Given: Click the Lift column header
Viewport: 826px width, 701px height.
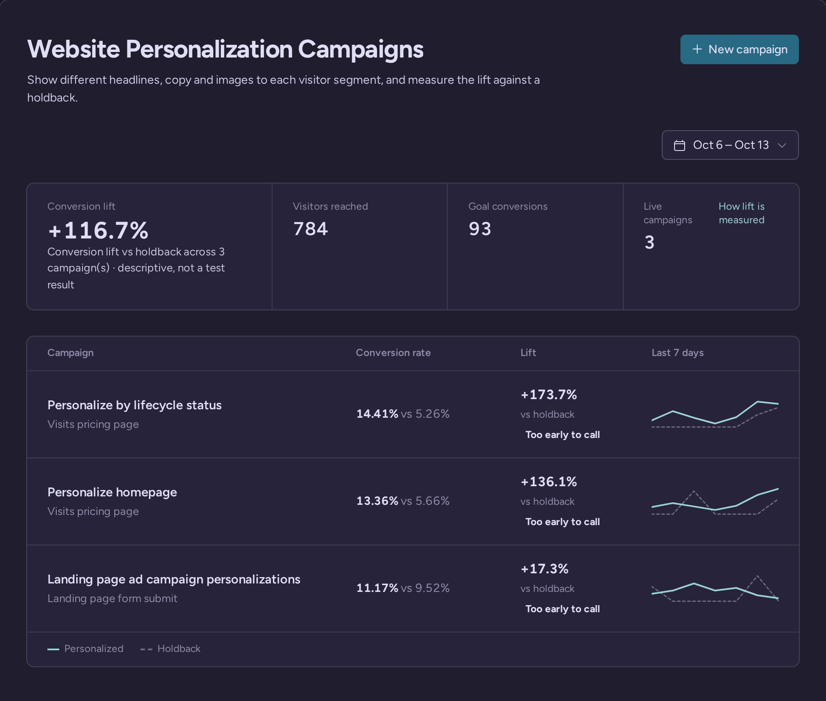Looking at the screenshot, I should pos(528,353).
